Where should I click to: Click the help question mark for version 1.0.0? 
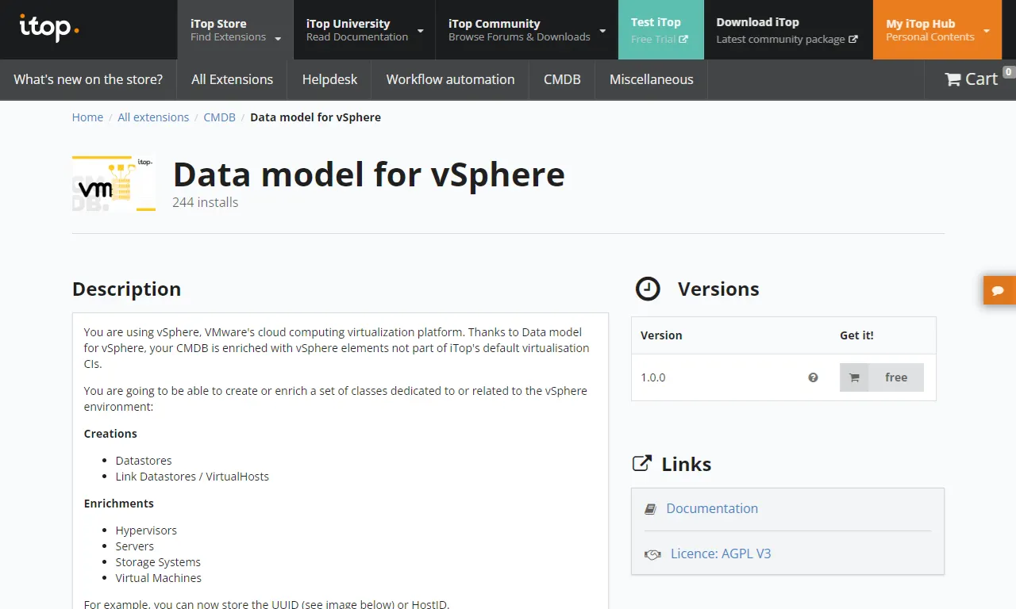tap(813, 377)
